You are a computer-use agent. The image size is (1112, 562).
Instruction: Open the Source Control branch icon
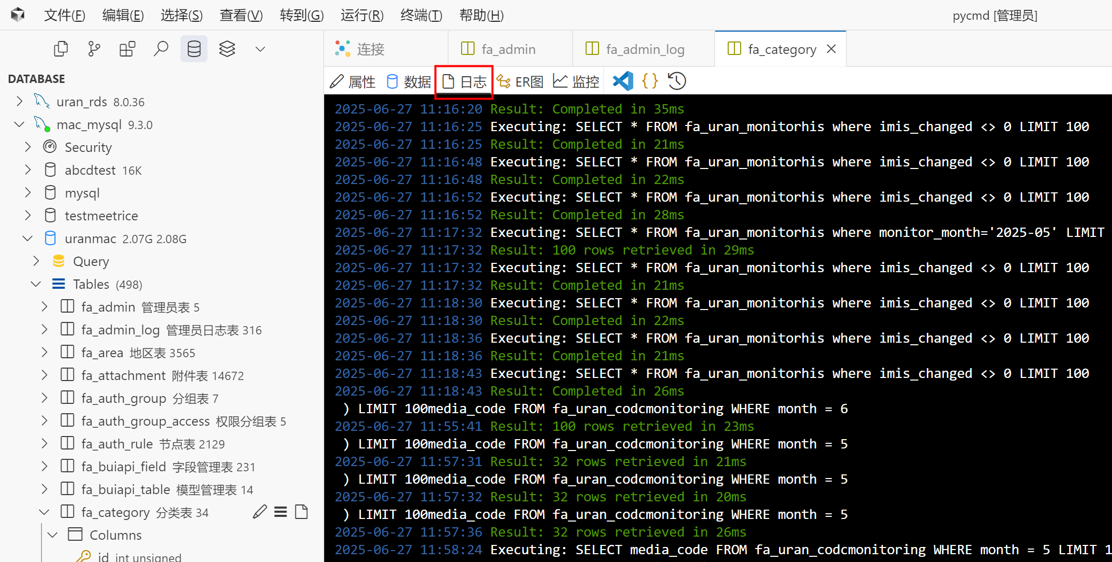(x=94, y=49)
